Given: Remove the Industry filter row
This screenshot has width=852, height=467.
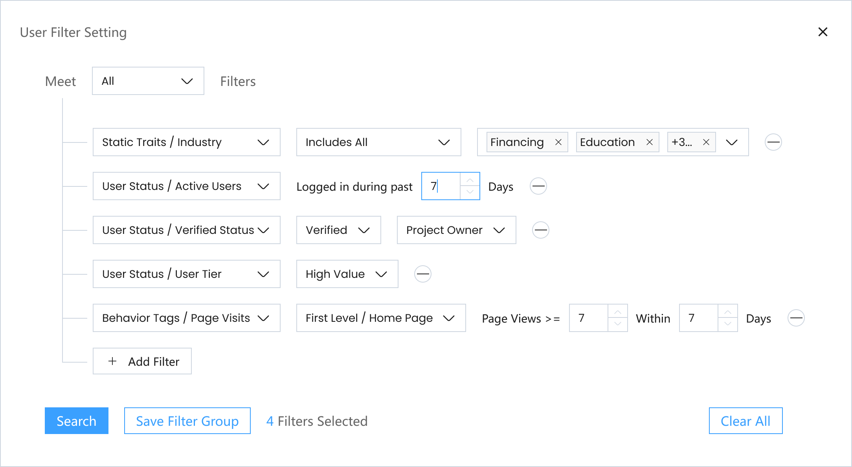Looking at the screenshot, I should (773, 142).
